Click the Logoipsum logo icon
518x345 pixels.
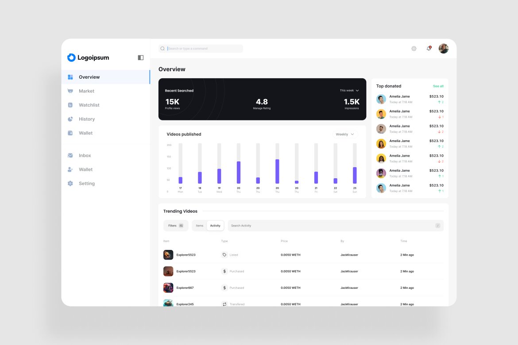(71, 57)
